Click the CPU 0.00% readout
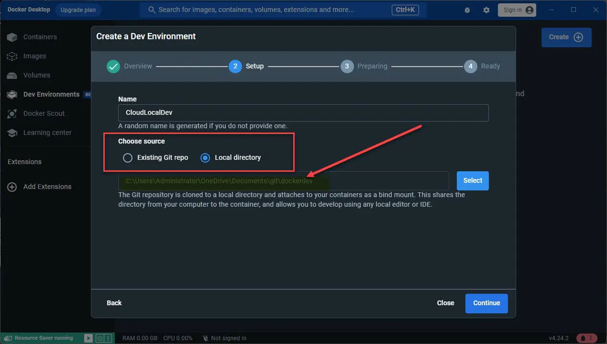 pos(178,338)
